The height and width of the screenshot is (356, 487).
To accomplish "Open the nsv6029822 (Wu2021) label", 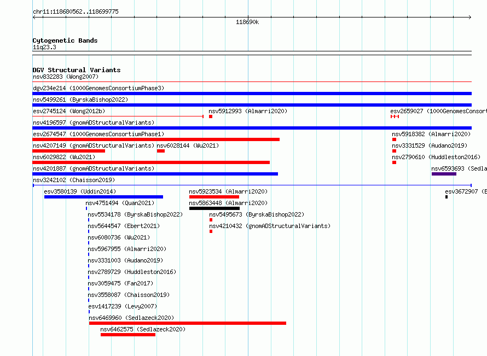I will 64,157.
